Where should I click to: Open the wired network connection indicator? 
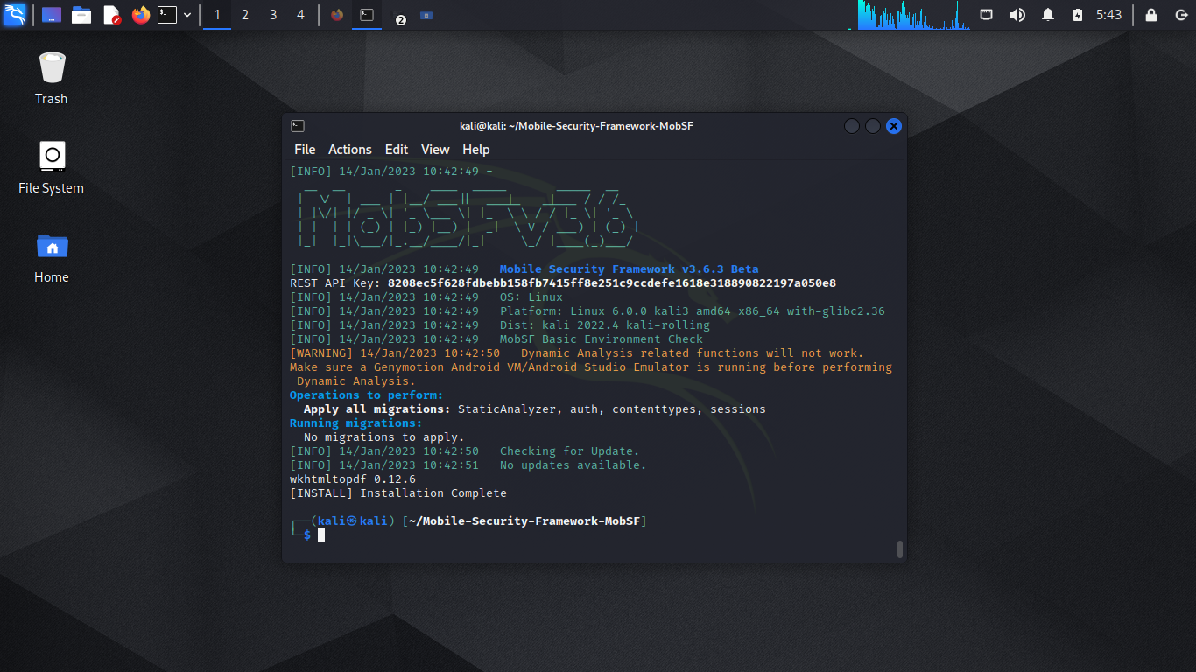point(987,15)
